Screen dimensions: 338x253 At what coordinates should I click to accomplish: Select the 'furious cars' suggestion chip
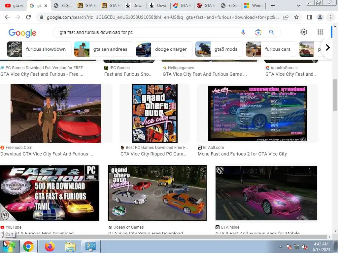pos(271,49)
